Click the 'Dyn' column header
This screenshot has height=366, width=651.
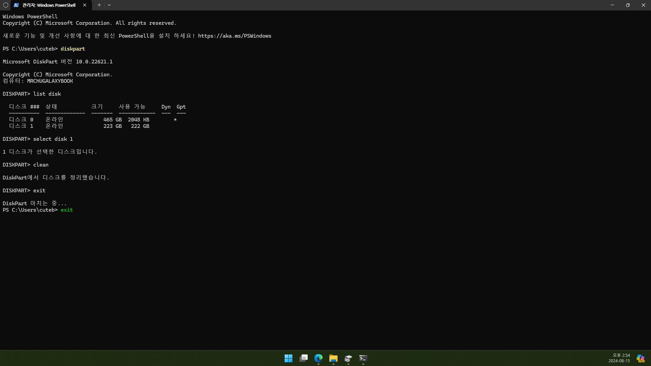tap(166, 107)
